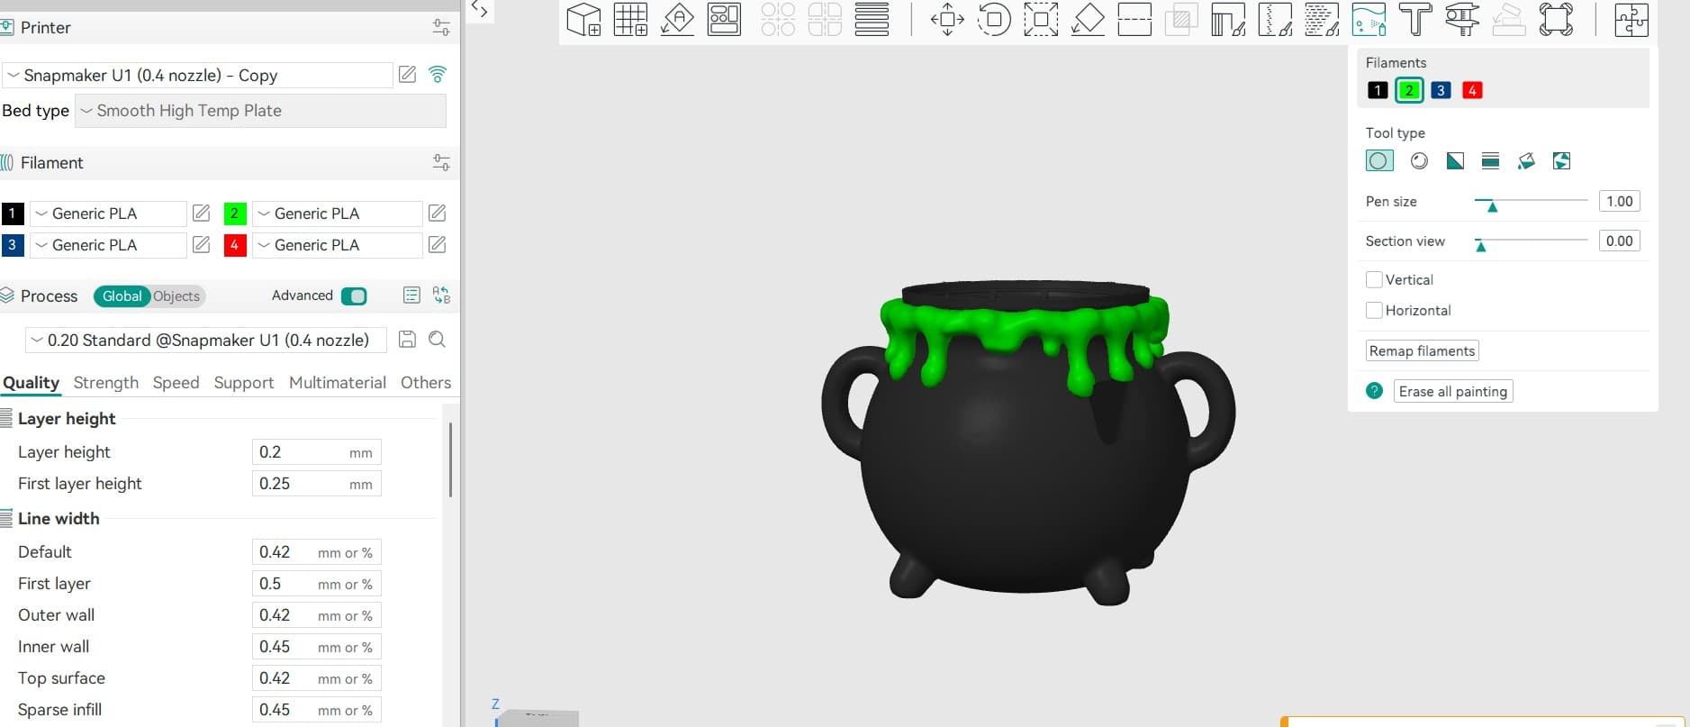Click the Add object cube icon

(583, 19)
